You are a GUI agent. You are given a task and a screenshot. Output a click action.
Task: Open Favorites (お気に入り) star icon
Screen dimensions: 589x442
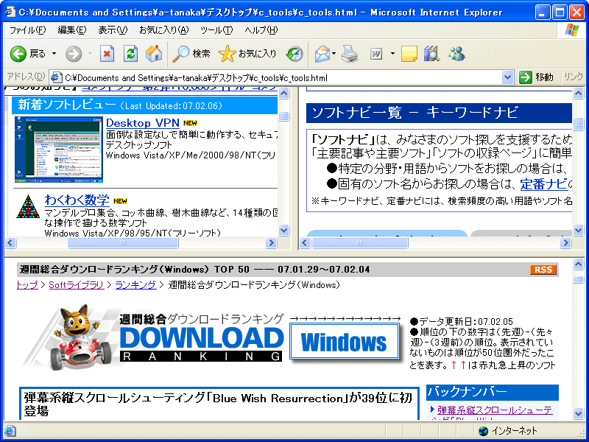pyautogui.click(x=227, y=54)
